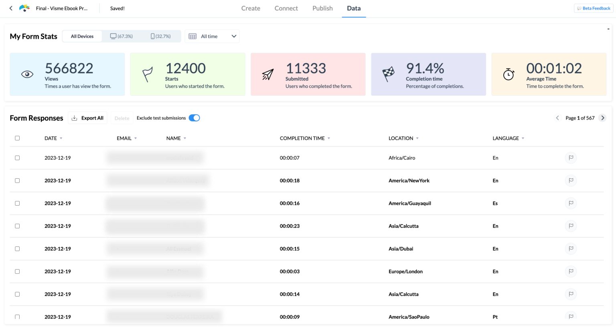The width and height of the screenshot is (616, 329).
Task: Click the Views stat card
Action: click(67, 74)
